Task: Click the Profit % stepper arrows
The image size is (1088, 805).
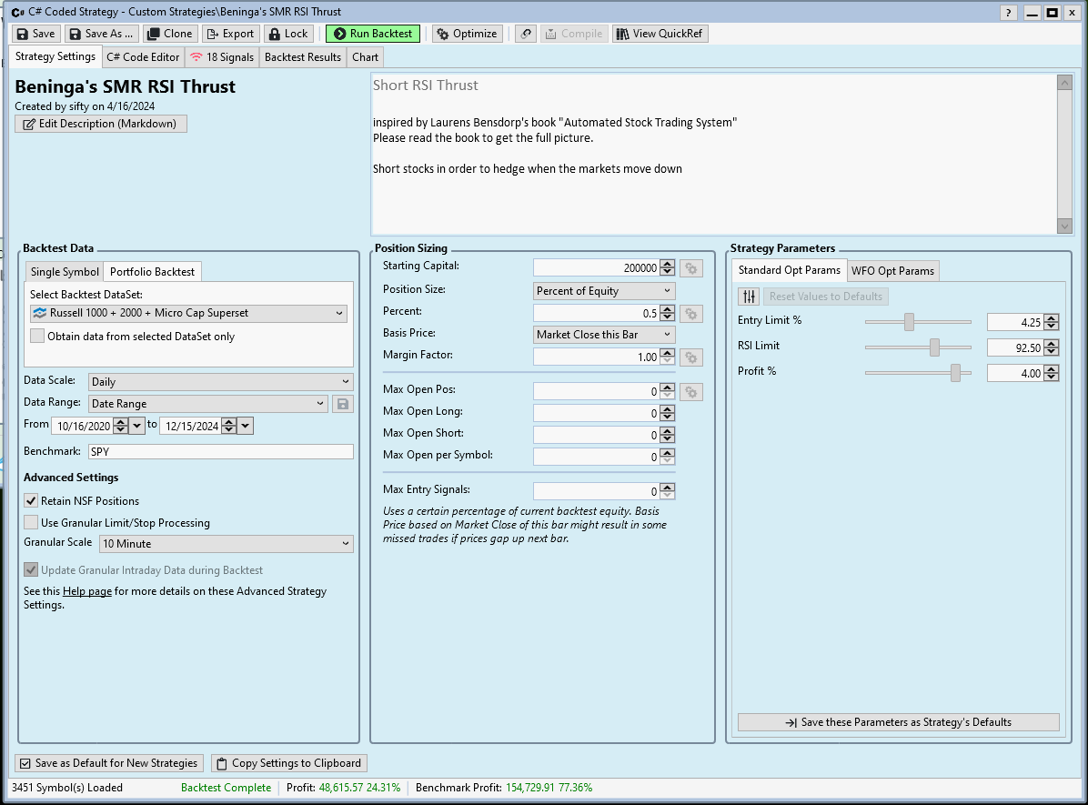Action: point(1052,373)
